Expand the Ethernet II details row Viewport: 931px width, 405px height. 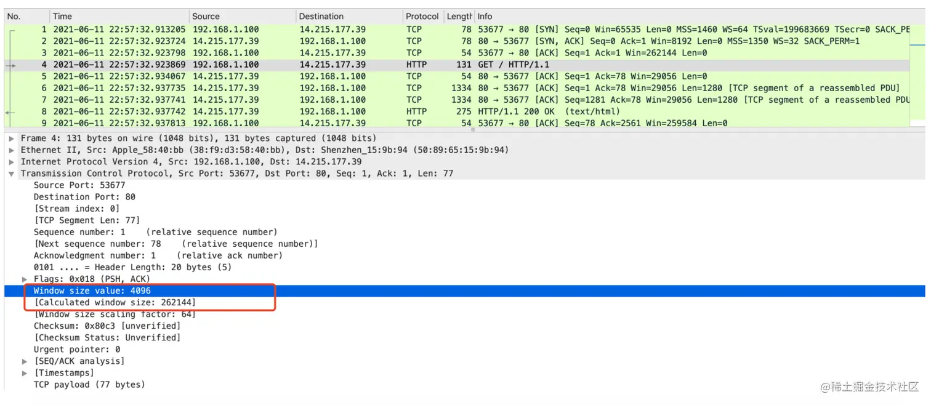coord(12,150)
